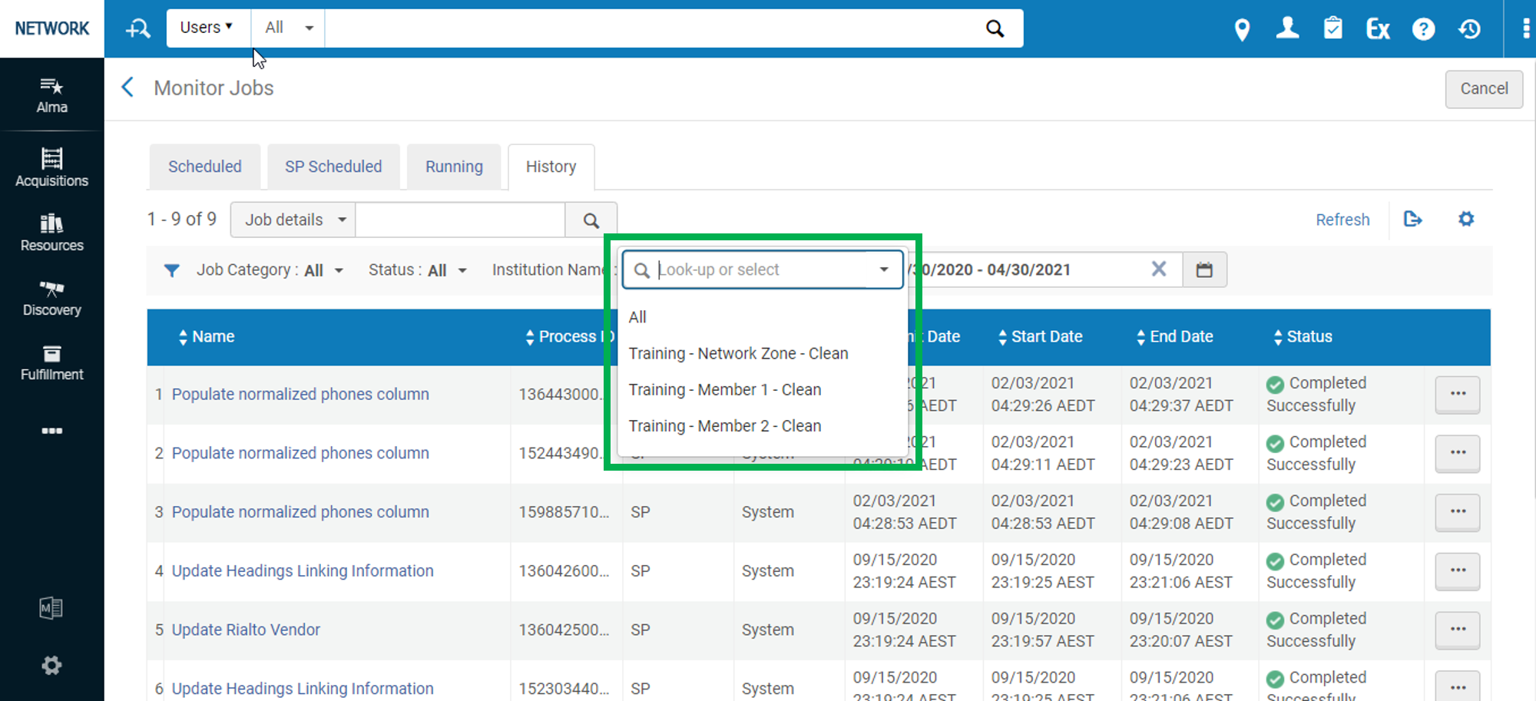This screenshot has height=701, width=1536.
Task: Open the Help question mark icon
Action: (x=1423, y=29)
